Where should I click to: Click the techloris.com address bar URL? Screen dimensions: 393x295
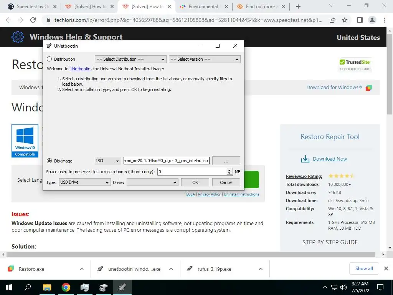(188, 20)
